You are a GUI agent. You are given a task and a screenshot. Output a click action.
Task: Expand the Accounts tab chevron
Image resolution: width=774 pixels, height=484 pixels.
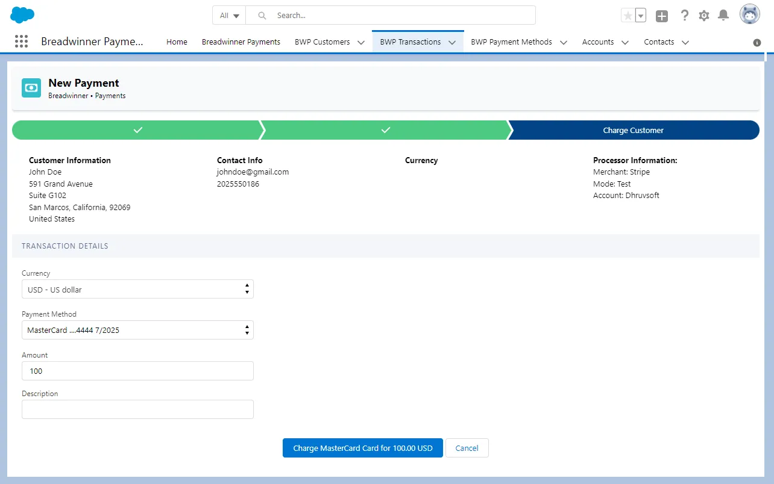pos(625,42)
